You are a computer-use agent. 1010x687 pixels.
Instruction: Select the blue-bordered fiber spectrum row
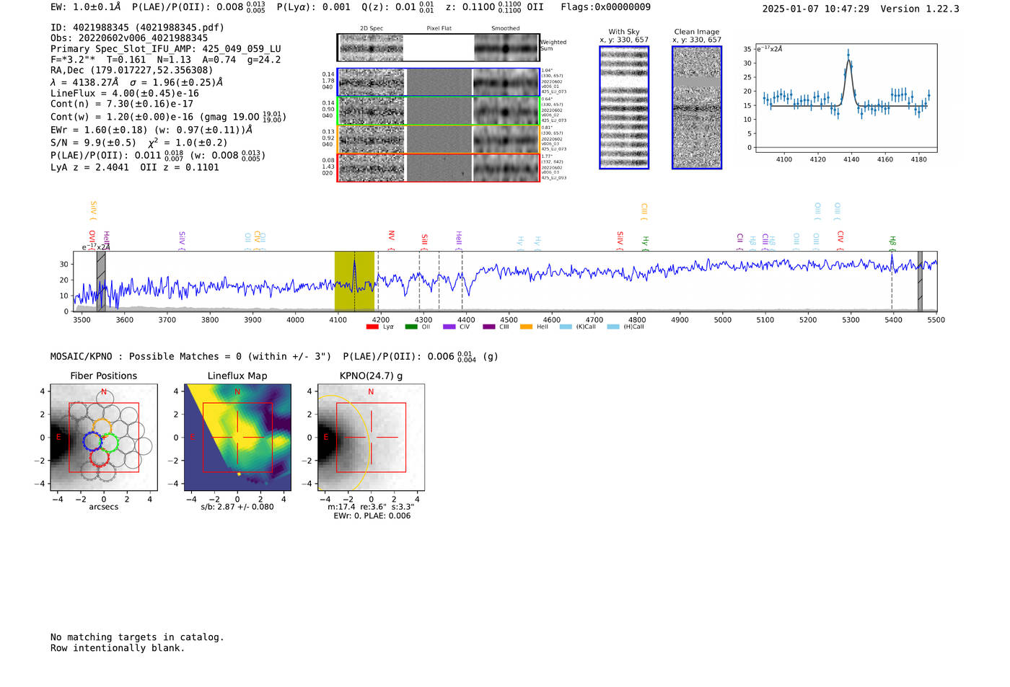point(438,82)
